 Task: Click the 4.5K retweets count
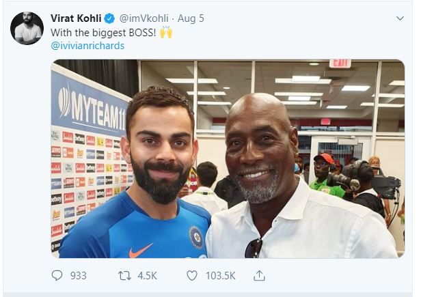147,275
